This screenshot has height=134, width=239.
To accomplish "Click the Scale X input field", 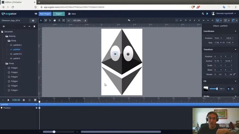I will coord(218,66).
